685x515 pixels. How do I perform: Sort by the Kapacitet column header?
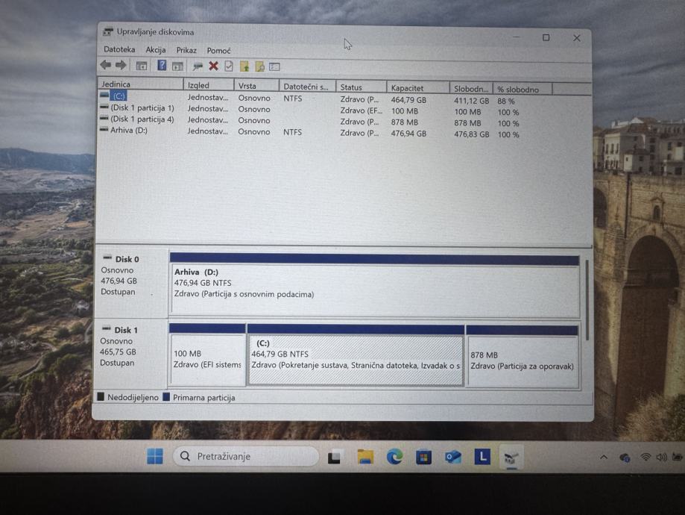tap(418, 88)
